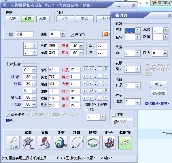Select the 项链 necklace equipment icon

click(x=77, y=143)
